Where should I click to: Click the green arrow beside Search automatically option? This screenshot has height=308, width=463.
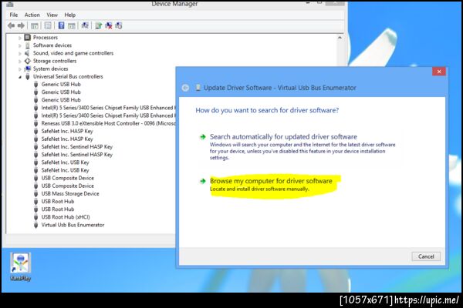pos(202,137)
